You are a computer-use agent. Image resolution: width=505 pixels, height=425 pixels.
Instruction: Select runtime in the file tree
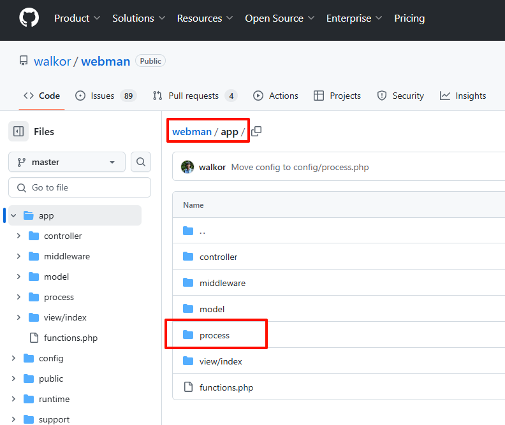54,399
